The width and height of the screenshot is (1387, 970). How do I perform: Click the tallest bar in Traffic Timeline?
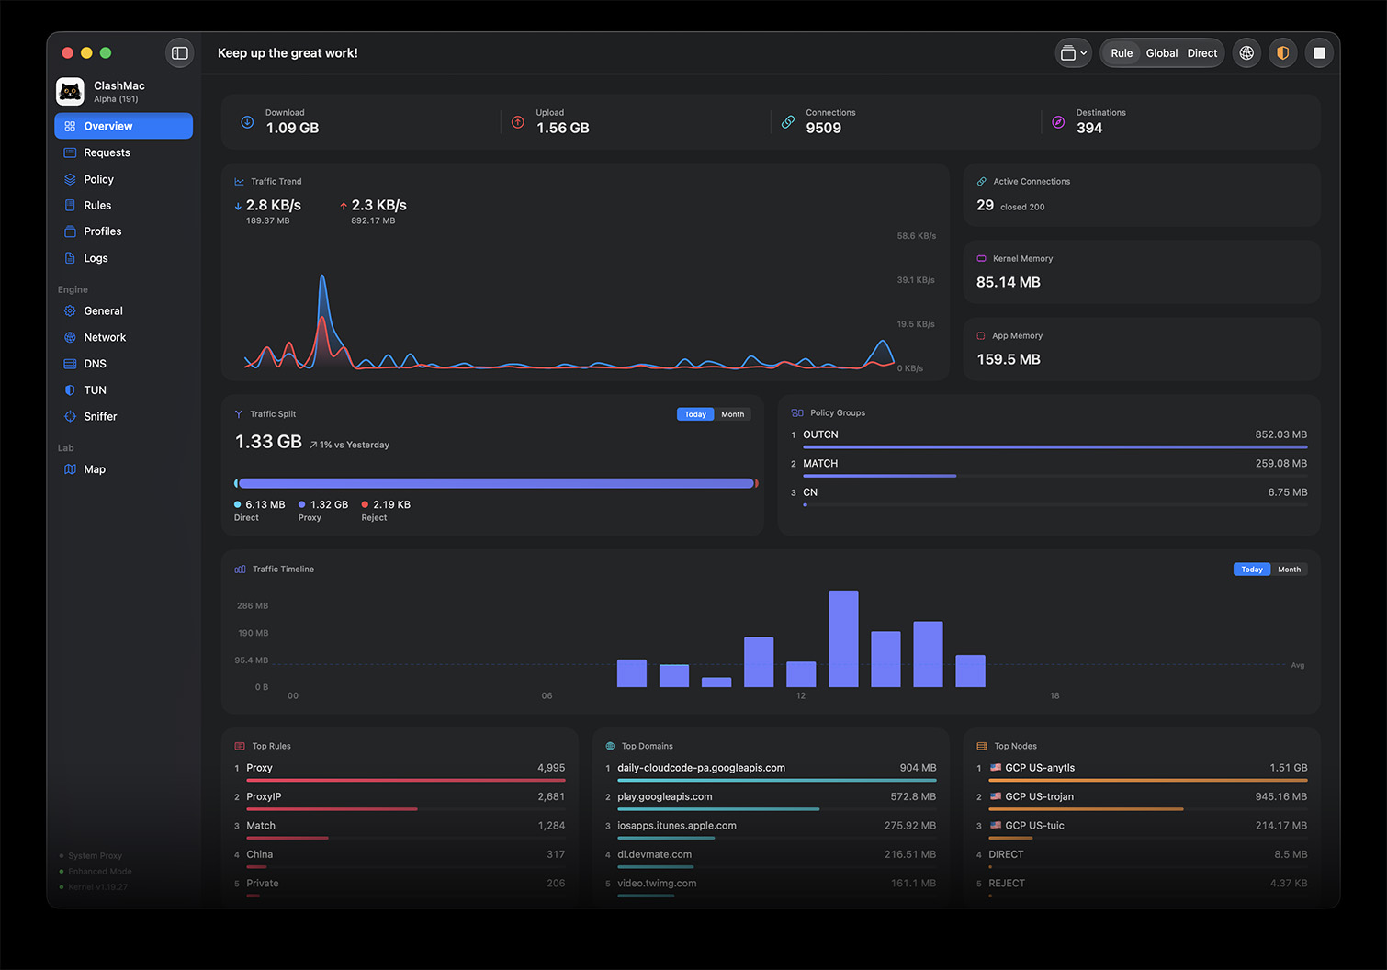(x=843, y=638)
